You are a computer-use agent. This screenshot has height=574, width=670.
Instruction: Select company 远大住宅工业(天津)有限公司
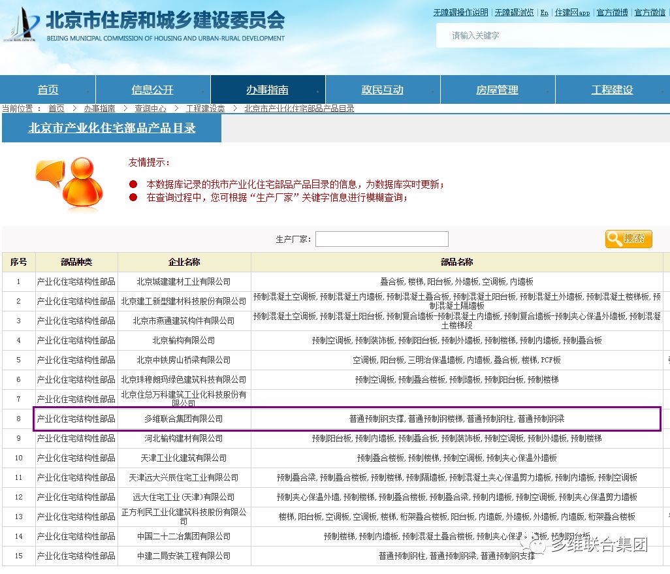(x=183, y=497)
